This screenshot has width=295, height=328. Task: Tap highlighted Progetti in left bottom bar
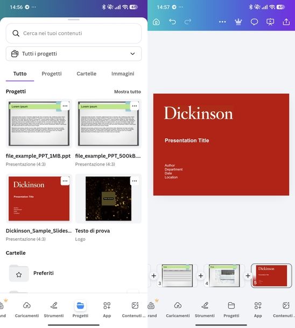click(x=80, y=310)
